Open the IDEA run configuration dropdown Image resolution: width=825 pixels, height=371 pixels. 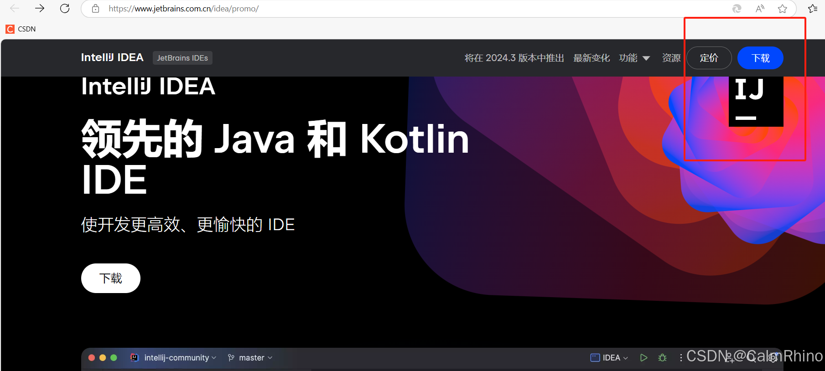(x=609, y=358)
